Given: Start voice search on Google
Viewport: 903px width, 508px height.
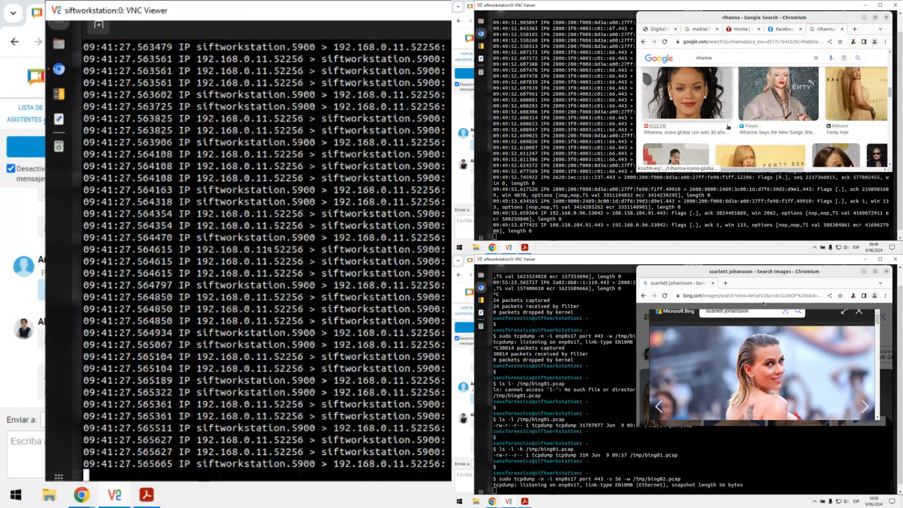Looking at the screenshot, I should (831, 58).
